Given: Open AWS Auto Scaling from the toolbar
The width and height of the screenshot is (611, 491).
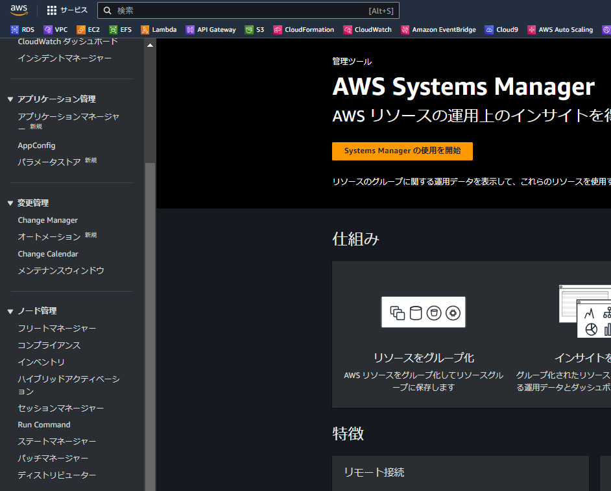Looking at the screenshot, I should [560, 29].
